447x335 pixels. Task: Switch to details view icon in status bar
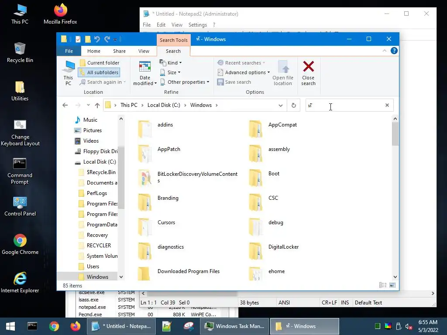click(x=382, y=285)
